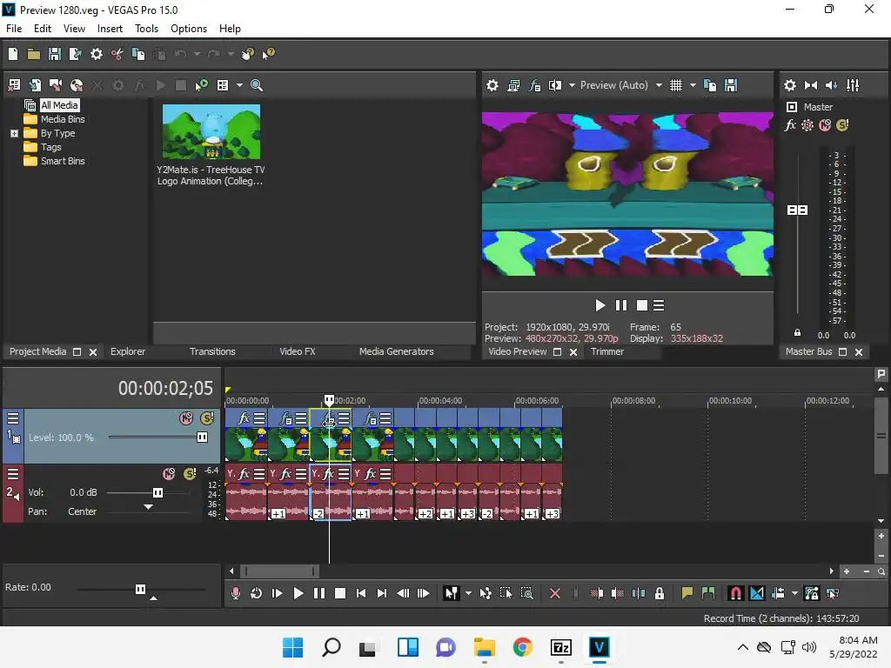Click Stop in the timeline transport bar

point(340,593)
